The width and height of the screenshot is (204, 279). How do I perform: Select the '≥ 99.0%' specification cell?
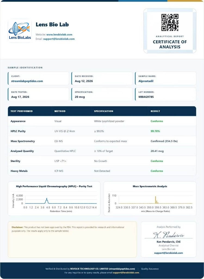99,131
